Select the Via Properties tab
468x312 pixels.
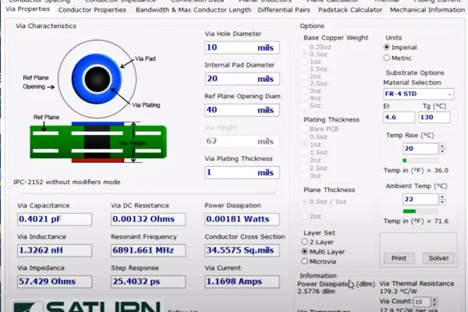pos(28,9)
